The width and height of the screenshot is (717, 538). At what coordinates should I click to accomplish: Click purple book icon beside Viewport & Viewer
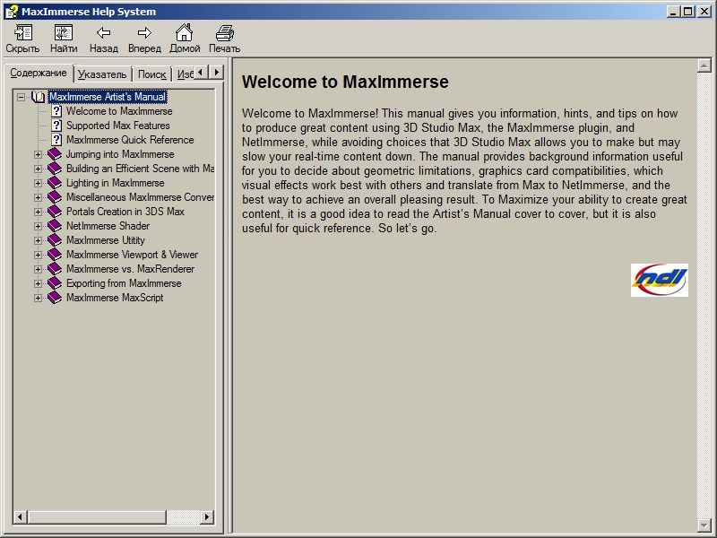click(x=55, y=255)
